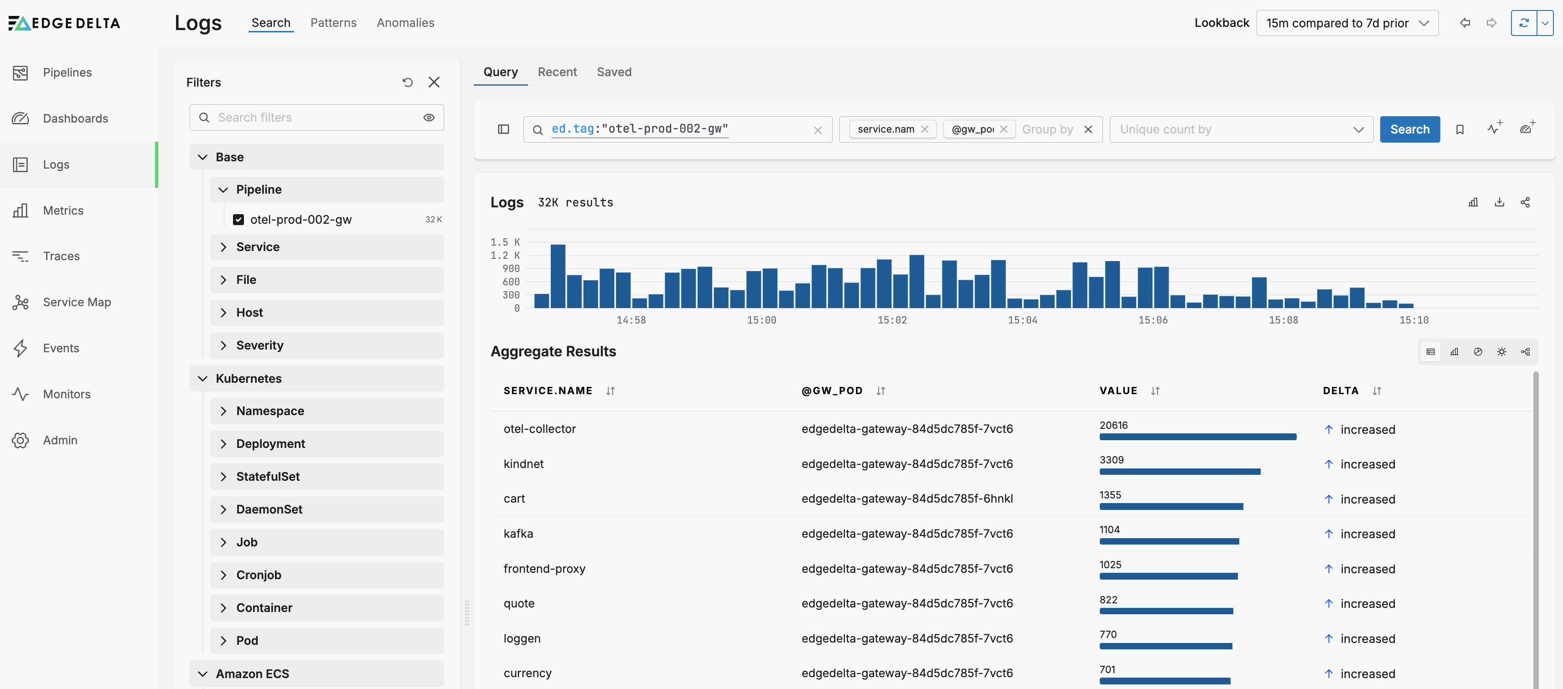Sort by VALUE column
This screenshot has width=1563, height=689.
pos(1155,391)
